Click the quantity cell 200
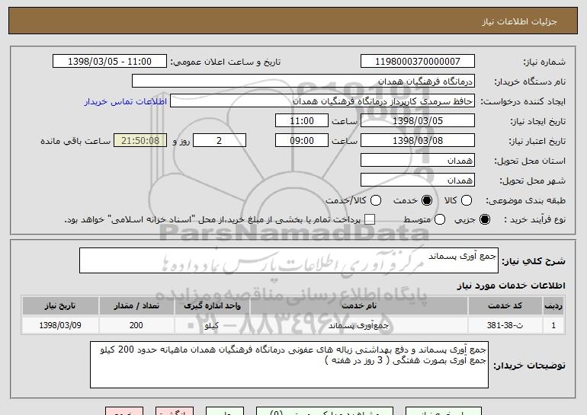Viewport: 587px width, 415px height. 136,325
